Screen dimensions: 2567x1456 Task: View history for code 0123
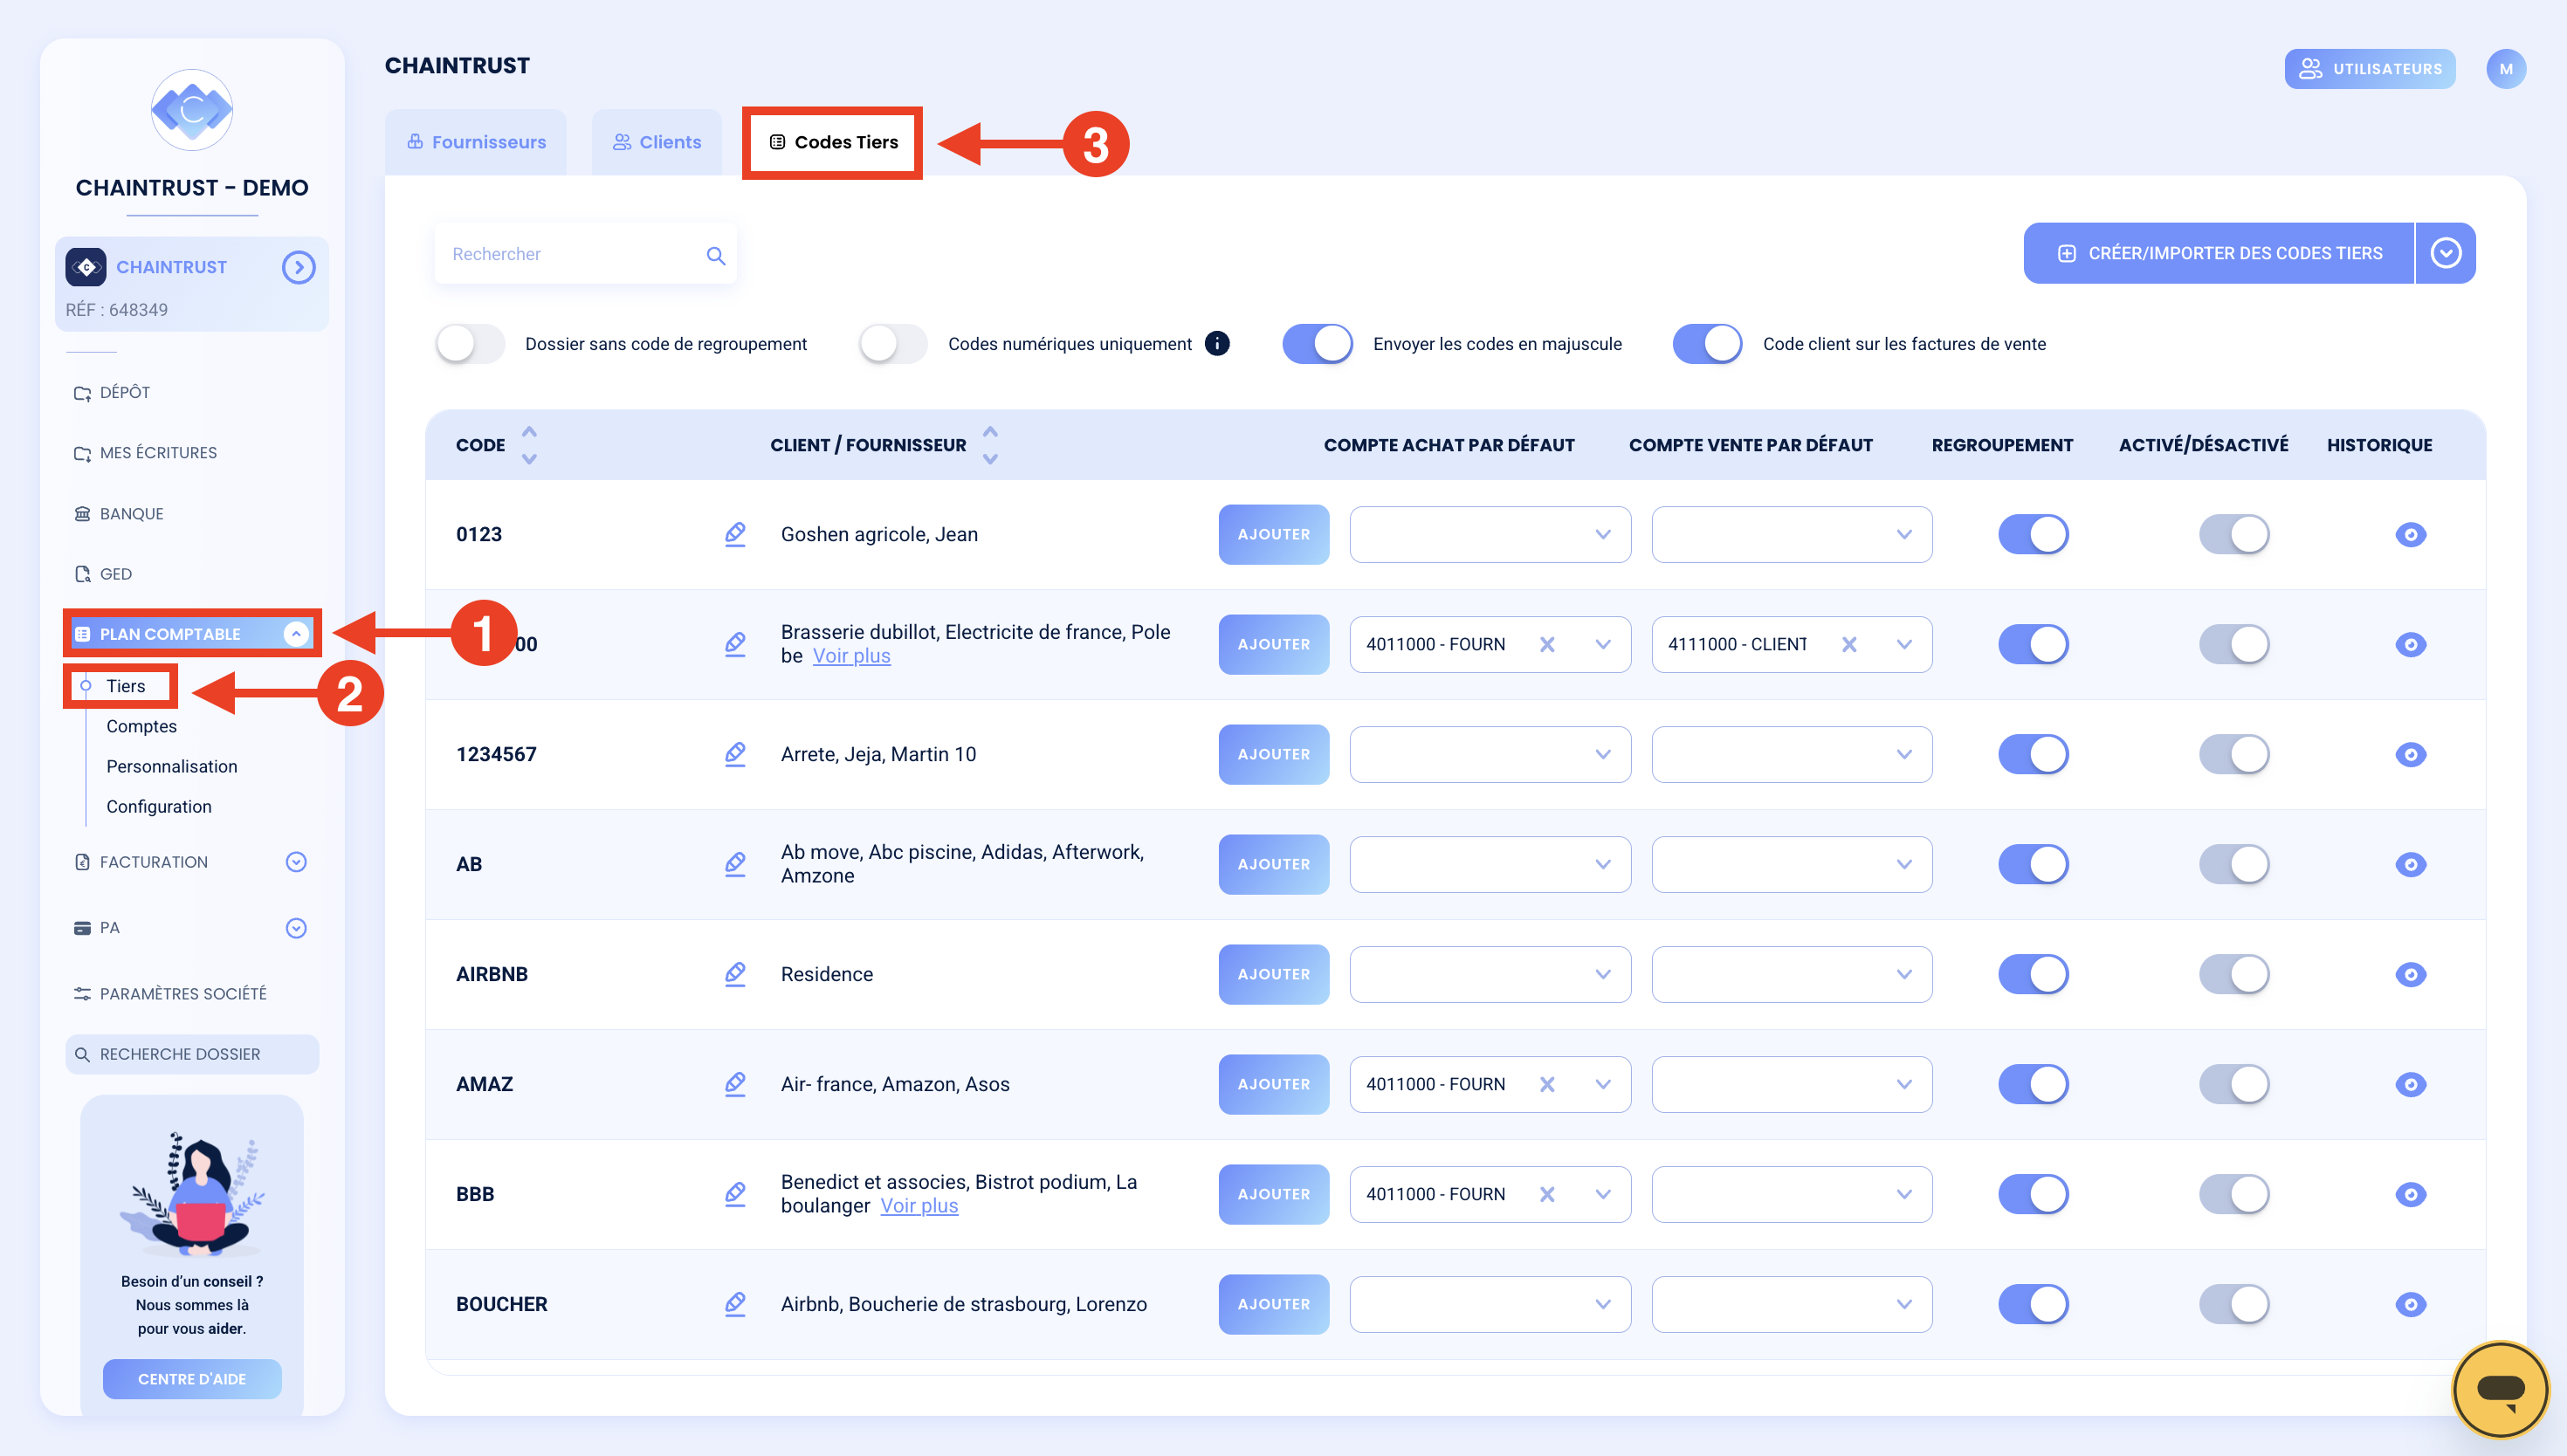tap(2410, 534)
